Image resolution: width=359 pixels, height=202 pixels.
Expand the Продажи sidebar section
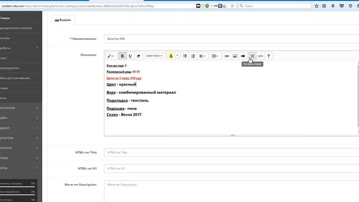tap(21, 128)
